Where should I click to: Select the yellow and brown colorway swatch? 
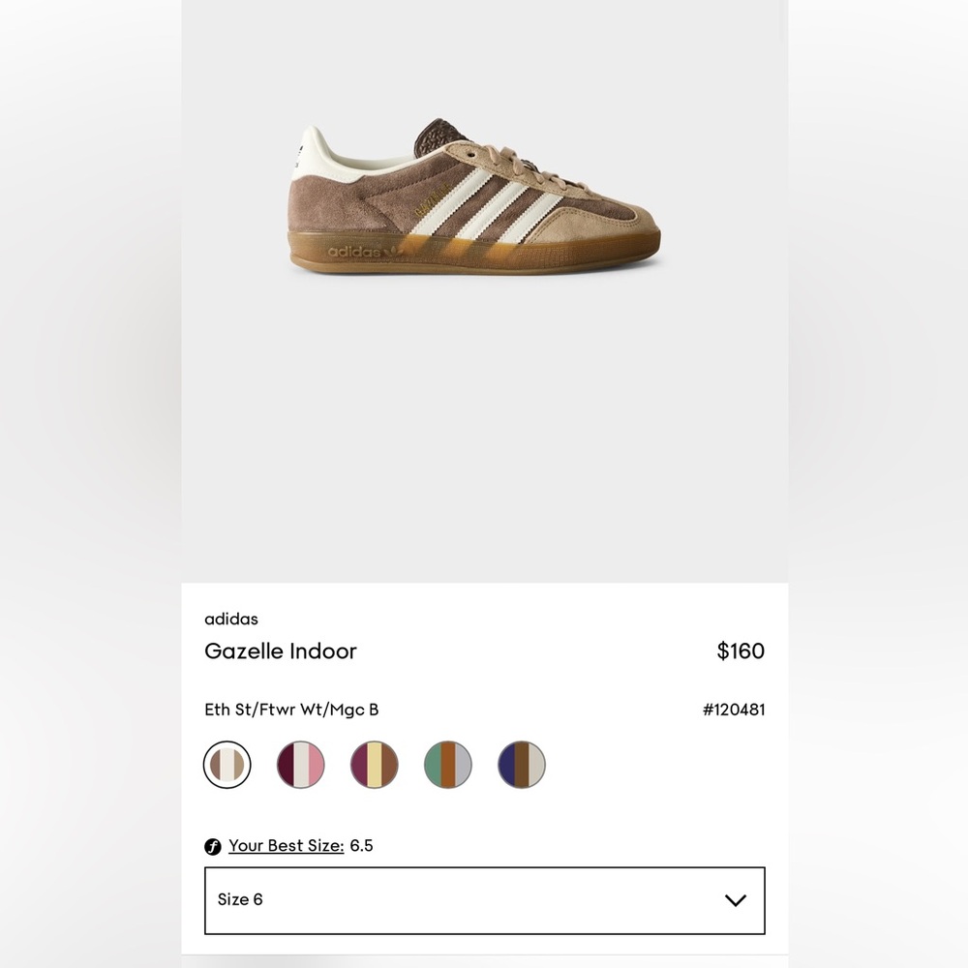point(375,765)
